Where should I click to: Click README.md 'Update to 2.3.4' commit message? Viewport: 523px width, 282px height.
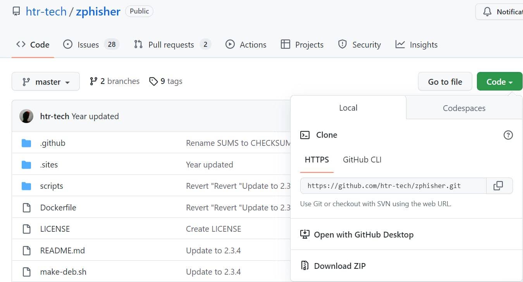tap(213, 251)
